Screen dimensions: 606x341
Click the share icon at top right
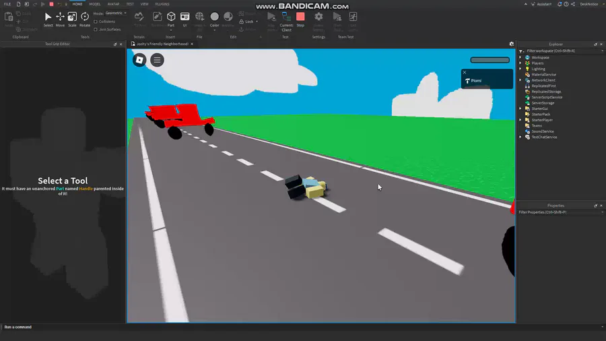pyautogui.click(x=573, y=4)
